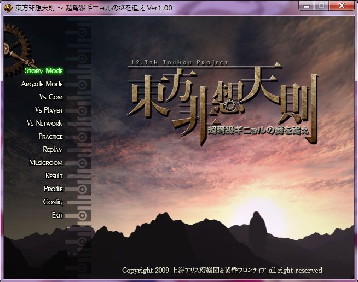Choose Arcade Mode
The image size is (358, 282).
pos(42,84)
